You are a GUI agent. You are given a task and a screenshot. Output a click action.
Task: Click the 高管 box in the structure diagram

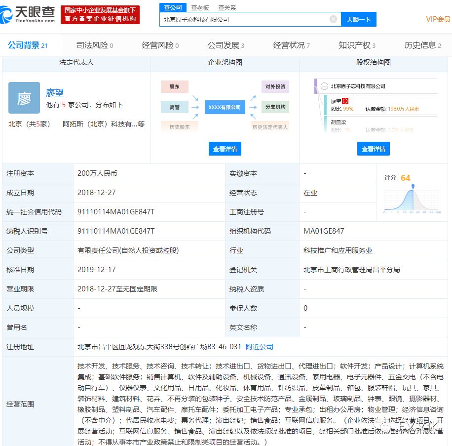tap(175, 107)
